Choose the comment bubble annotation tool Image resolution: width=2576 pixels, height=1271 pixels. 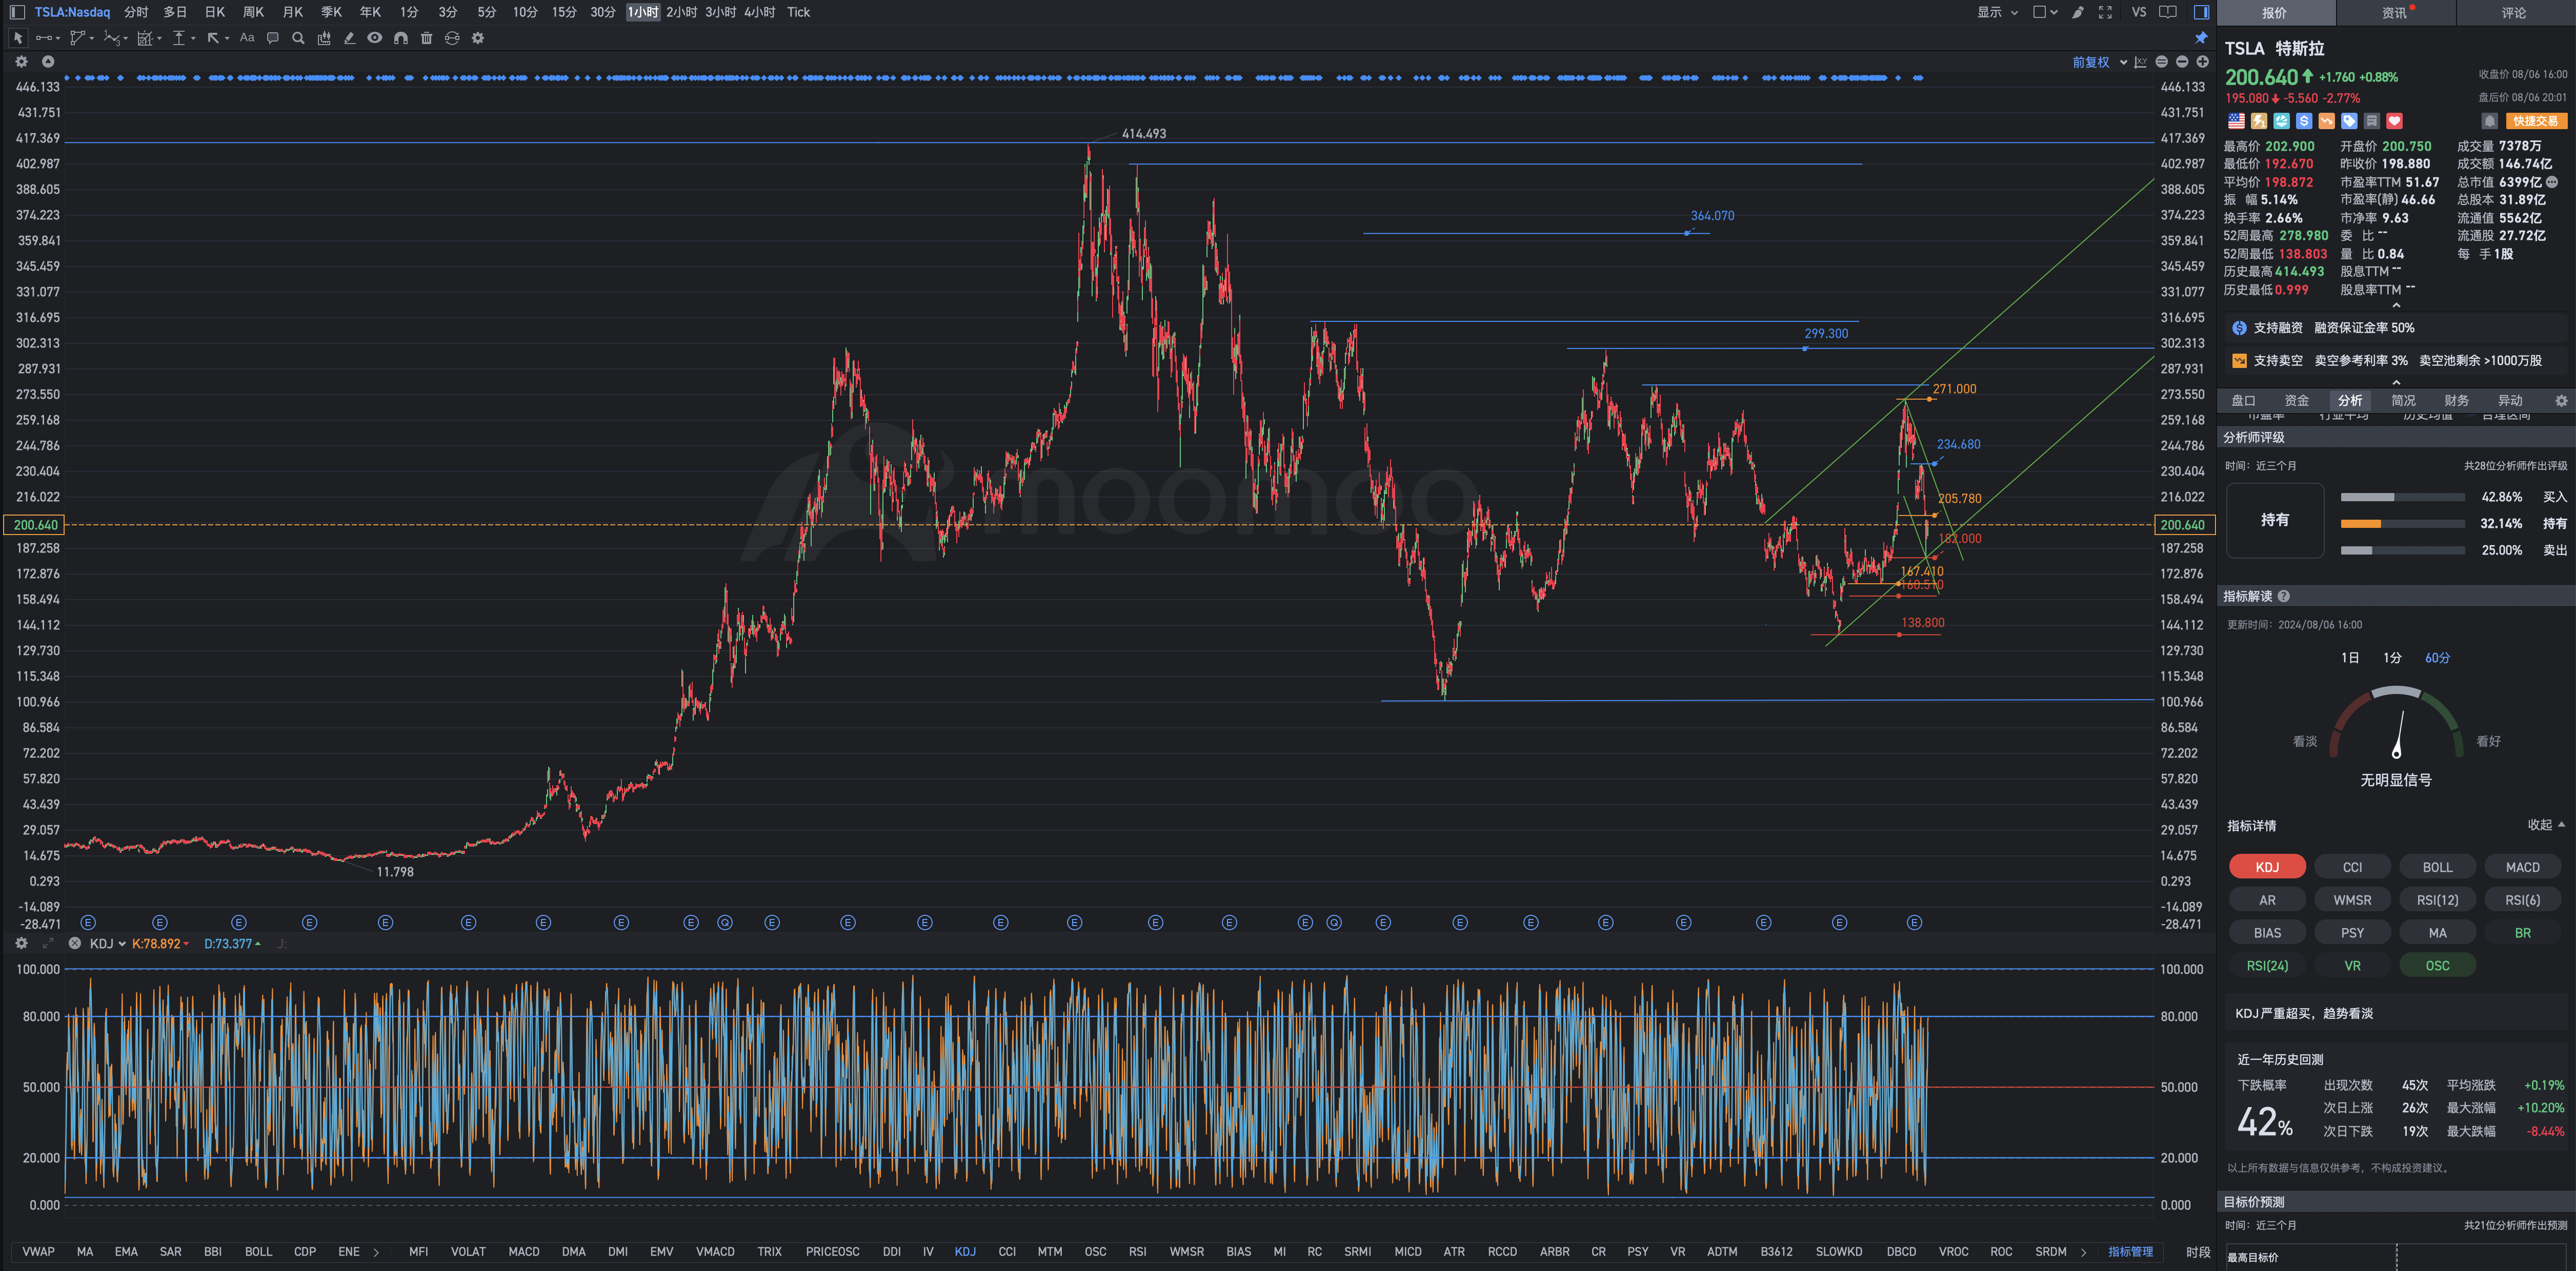272,38
